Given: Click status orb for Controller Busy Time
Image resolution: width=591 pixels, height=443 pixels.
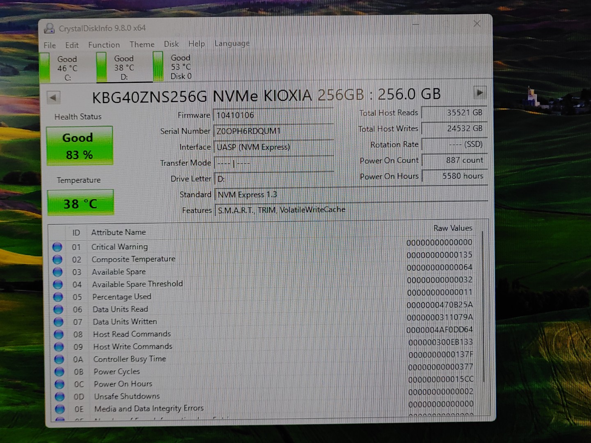Looking at the screenshot, I should coord(59,359).
